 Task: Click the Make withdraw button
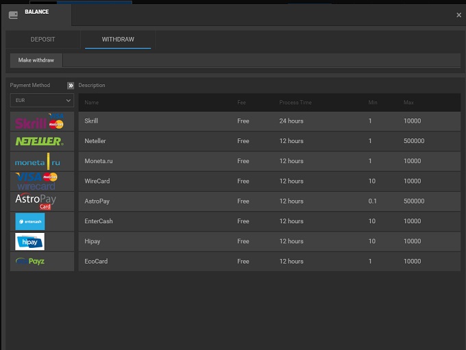(x=36, y=60)
